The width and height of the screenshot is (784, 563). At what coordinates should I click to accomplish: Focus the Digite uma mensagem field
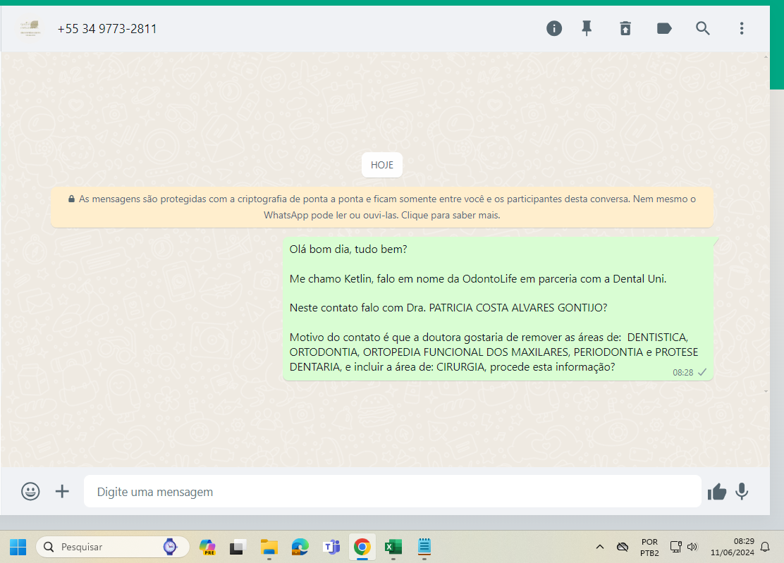click(x=393, y=492)
